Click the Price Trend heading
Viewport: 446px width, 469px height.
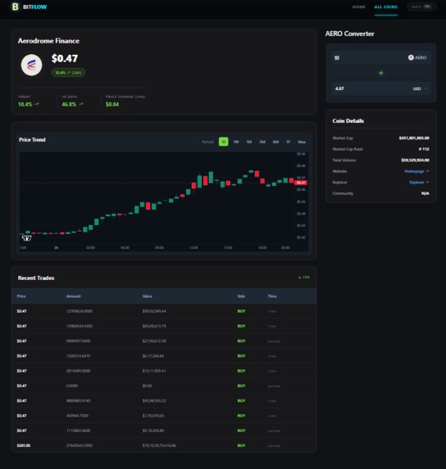tap(32, 140)
